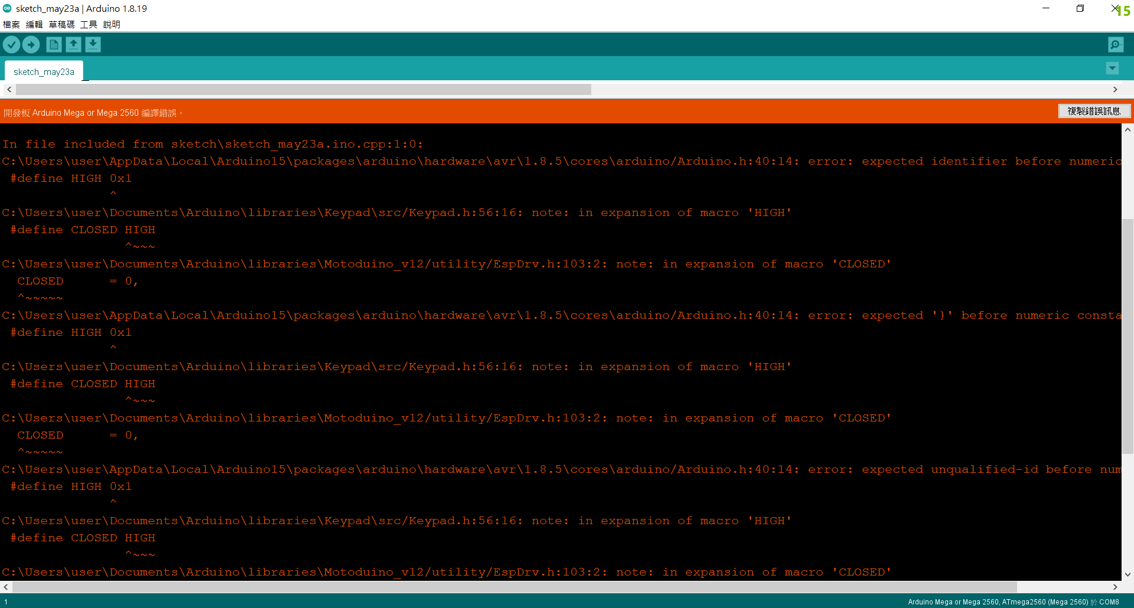Open the 工具 (Tools) menu
Image resolution: width=1134 pixels, height=608 pixels.
[89, 24]
